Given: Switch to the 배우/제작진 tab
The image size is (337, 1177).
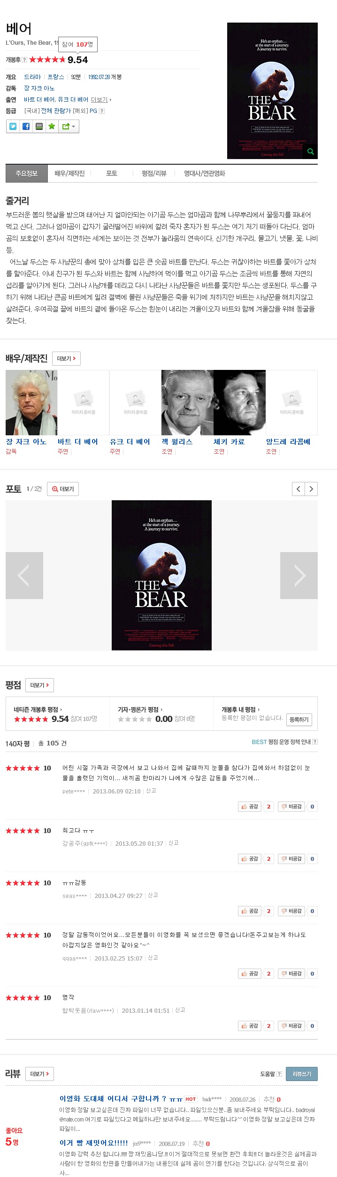Looking at the screenshot, I should click(69, 173).
